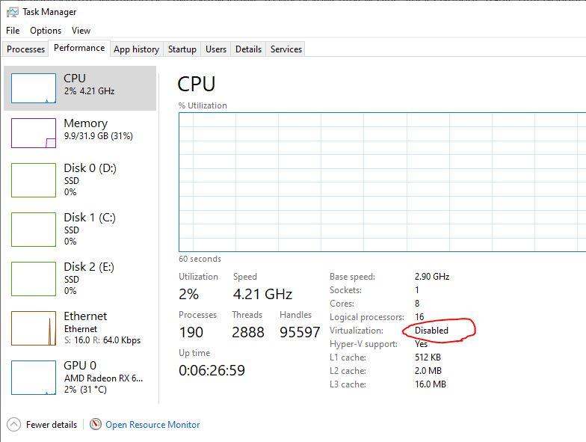Click the Open Resource Monitor link
The image size is (586, 442).
pyautogui.click(x=152, y=425)
